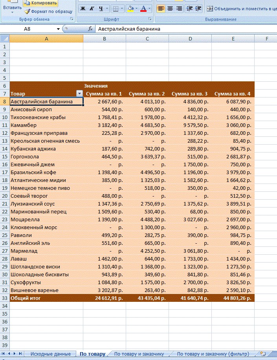The image size is (277, 360).
Task: Select cell Креольская огненная смесь
Action: [46, 141]
